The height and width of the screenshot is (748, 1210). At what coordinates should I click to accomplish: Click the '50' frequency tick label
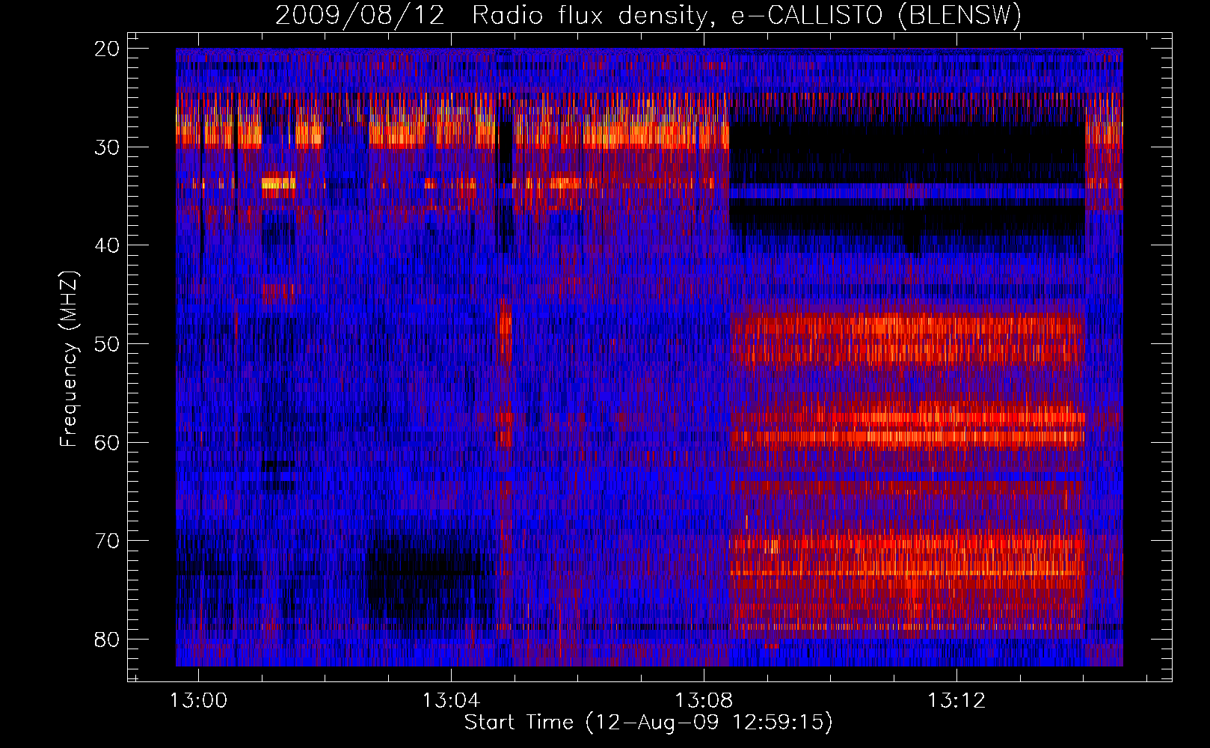coord(108,345)
